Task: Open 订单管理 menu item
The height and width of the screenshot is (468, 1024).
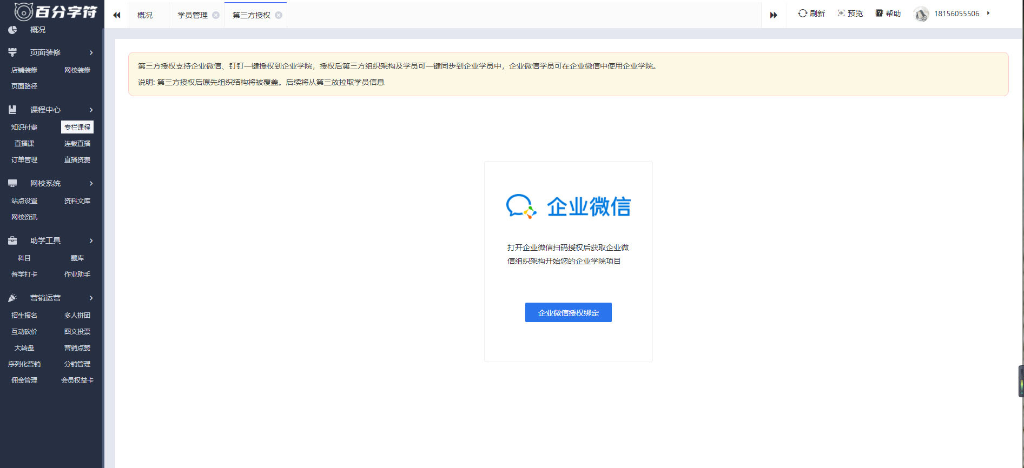Action: (x=24, y=160)
